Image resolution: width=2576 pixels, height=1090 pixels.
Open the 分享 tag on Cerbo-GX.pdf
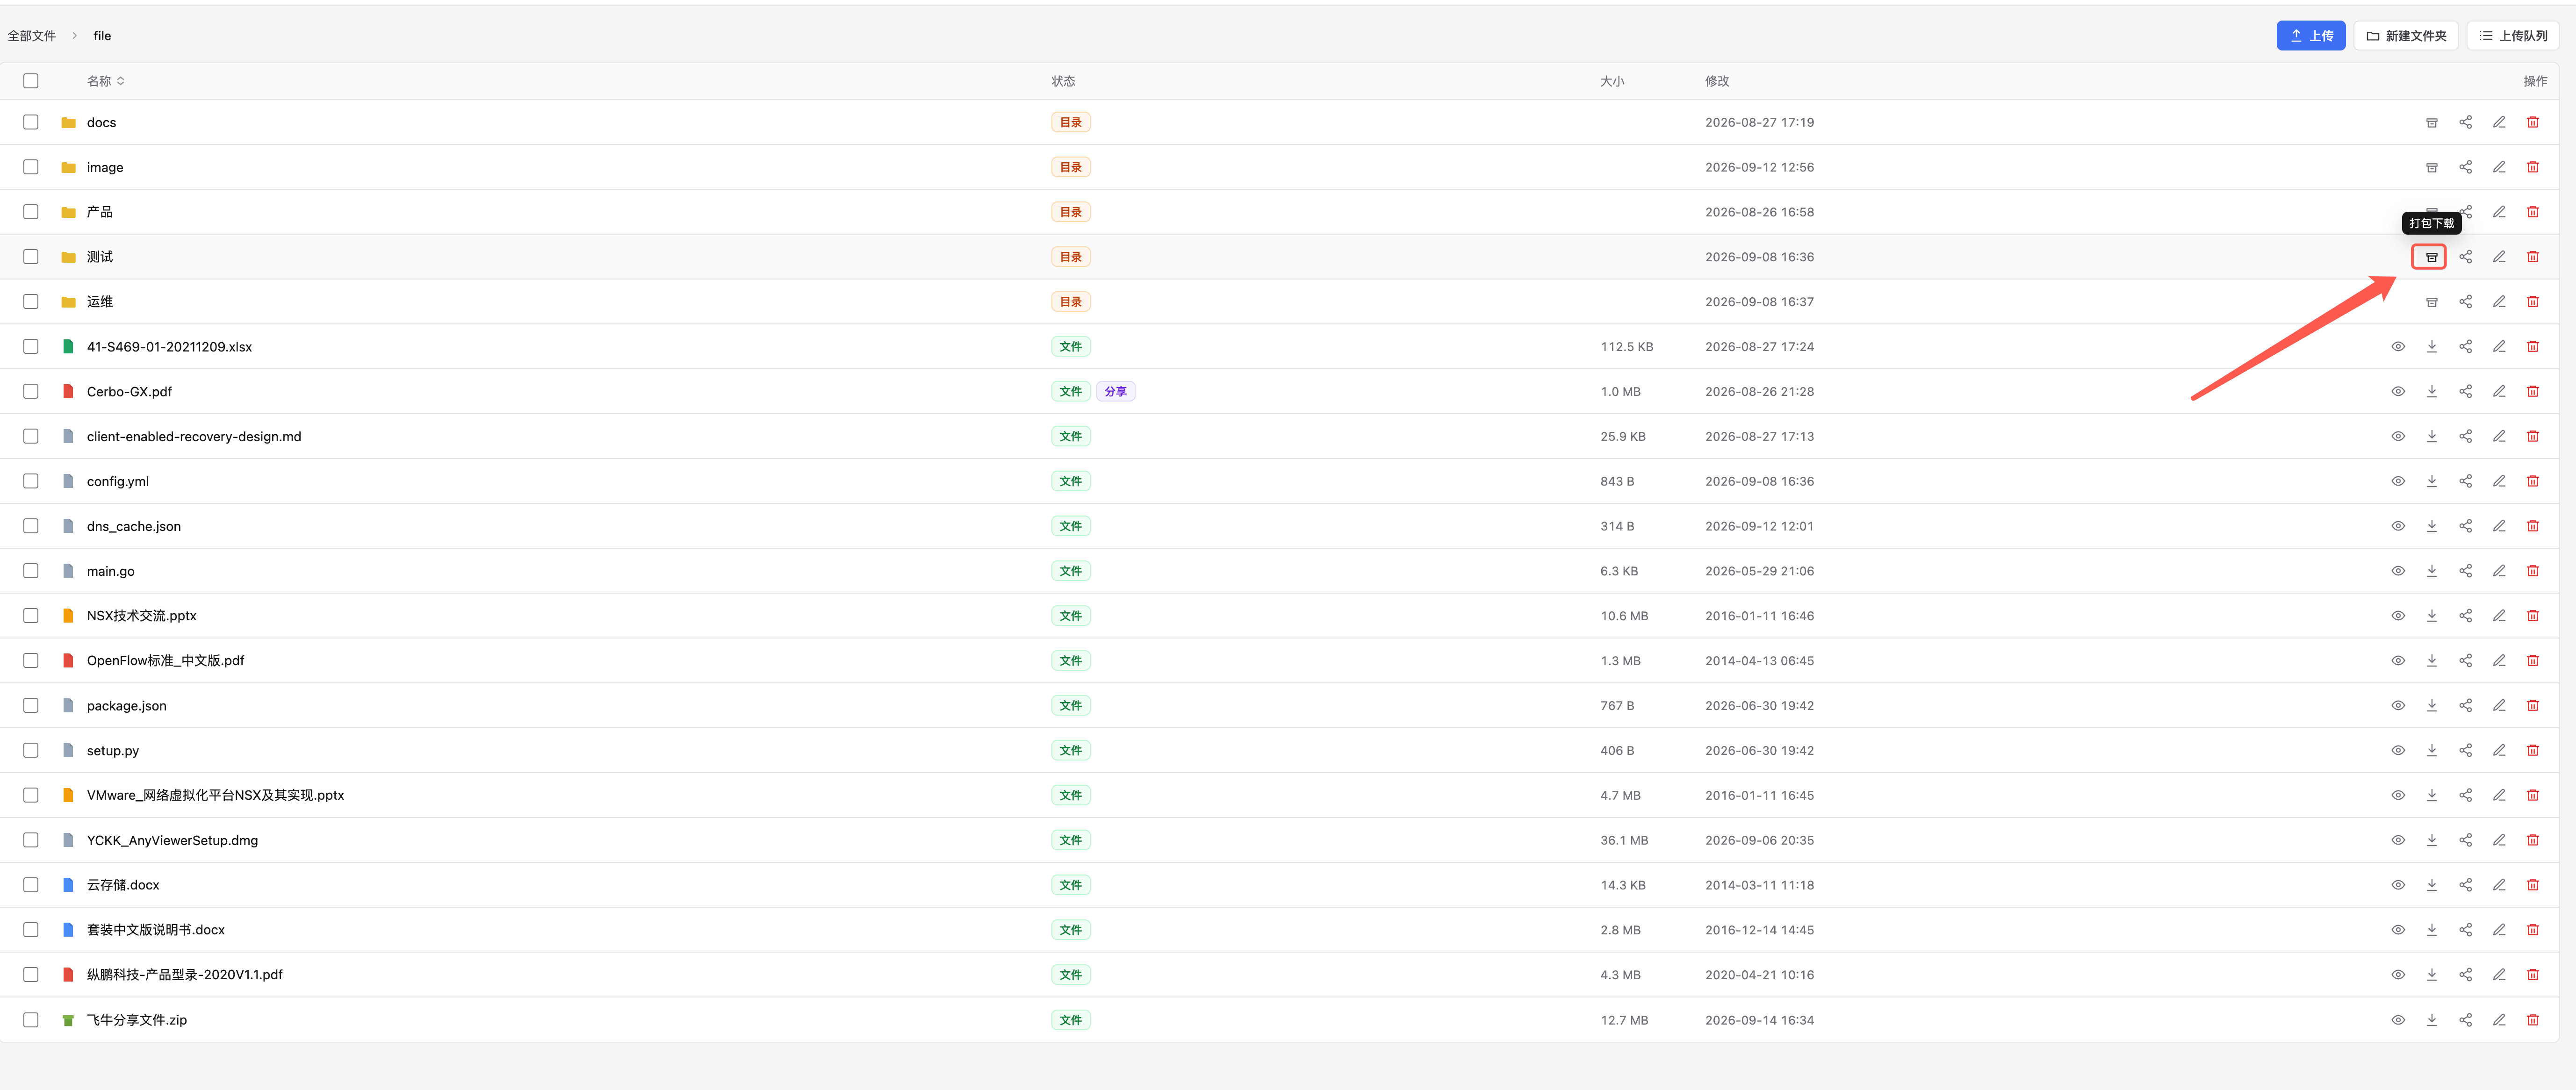pyautogui.click(x=1115, y=392)
